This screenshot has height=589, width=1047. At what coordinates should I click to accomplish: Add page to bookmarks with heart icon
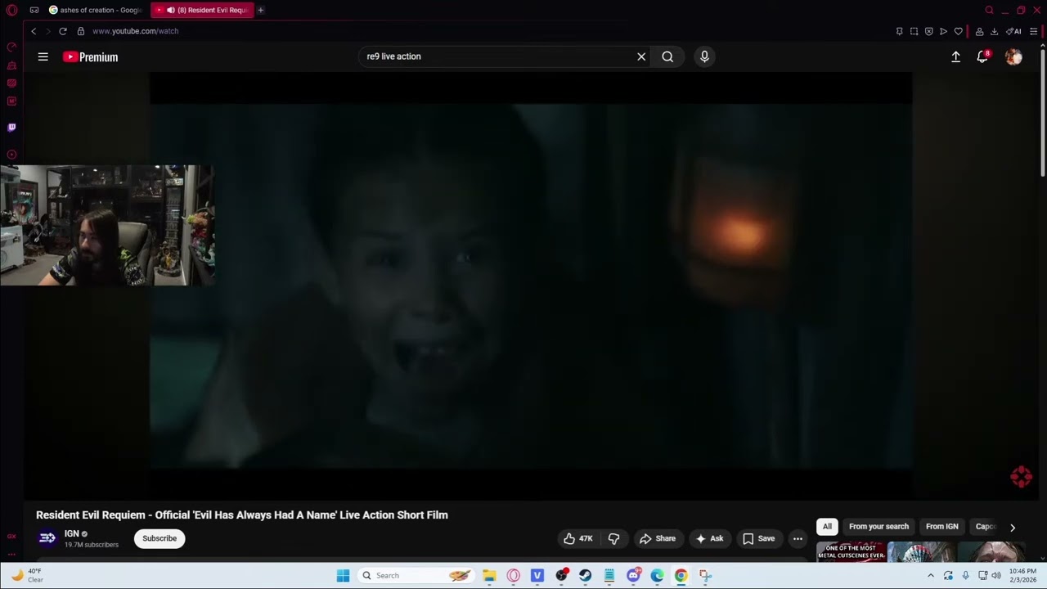point(958,31)
